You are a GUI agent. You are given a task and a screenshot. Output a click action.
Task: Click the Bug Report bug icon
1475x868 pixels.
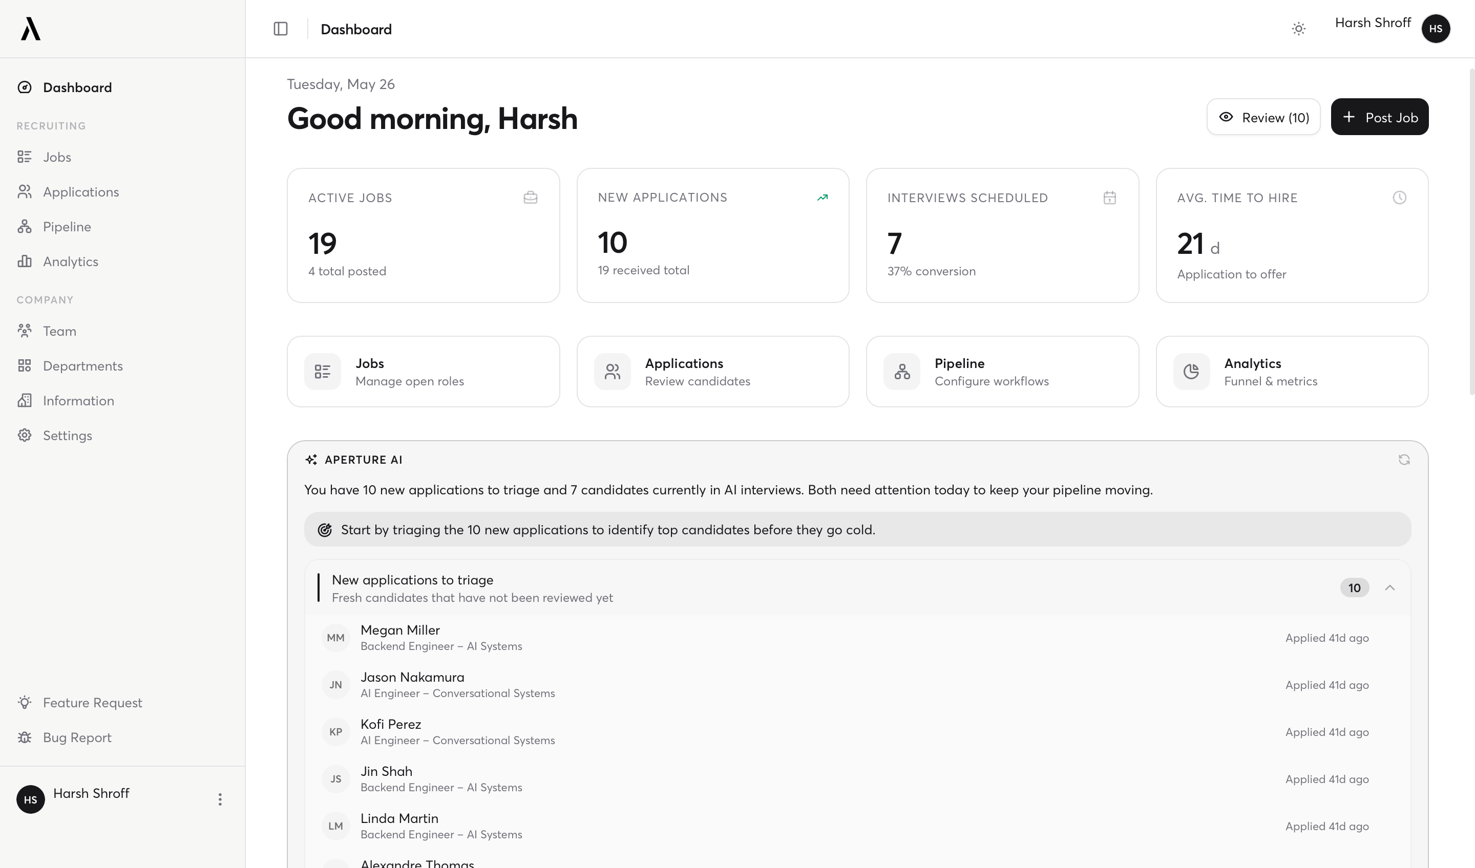[x=25, y=737]
